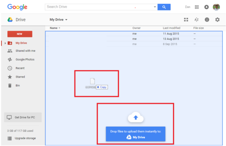Click the Bin trash can icon

pyautogui.click(x=10, y=86)
